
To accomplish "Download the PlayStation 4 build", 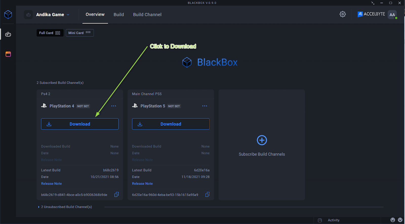I will (x=80, y=124).
